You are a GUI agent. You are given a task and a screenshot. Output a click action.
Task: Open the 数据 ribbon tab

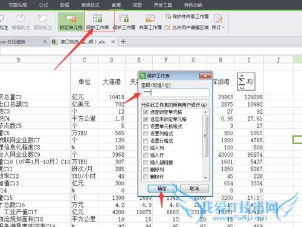(65, 5)
